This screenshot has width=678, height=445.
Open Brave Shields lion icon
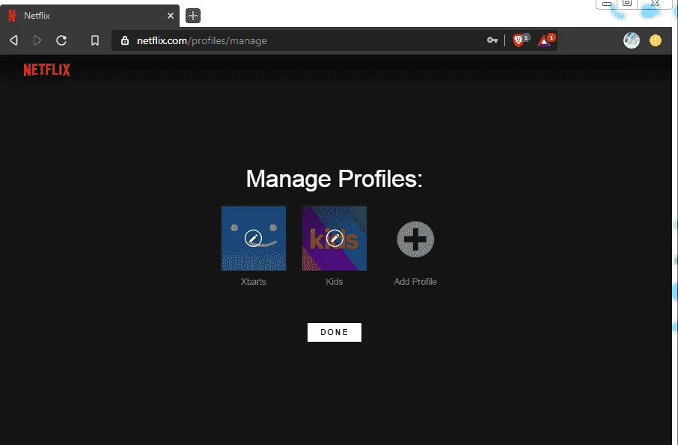(x=520, y=40)
